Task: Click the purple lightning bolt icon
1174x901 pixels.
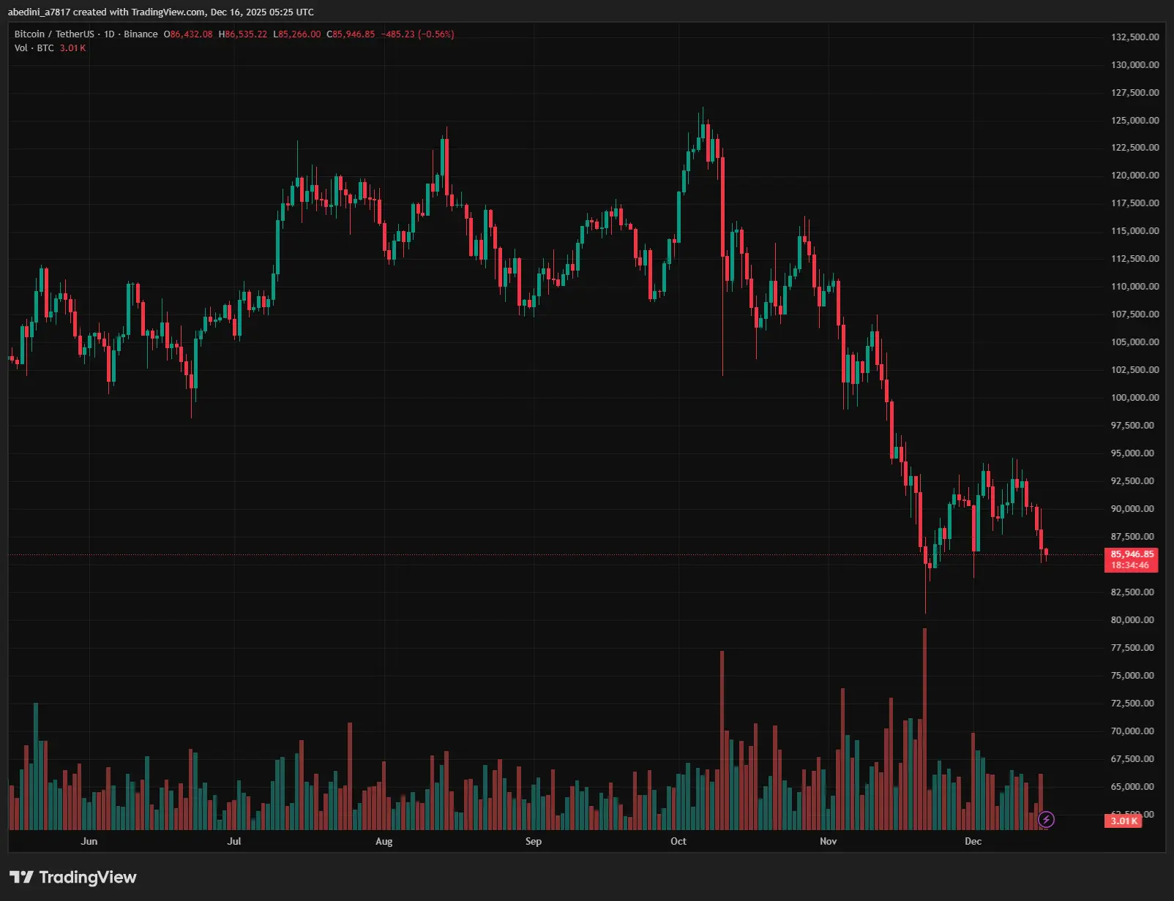Action: [x=1046, y=819]
